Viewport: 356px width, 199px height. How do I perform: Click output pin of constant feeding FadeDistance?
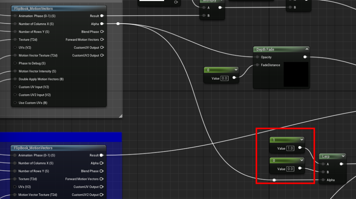234,78
